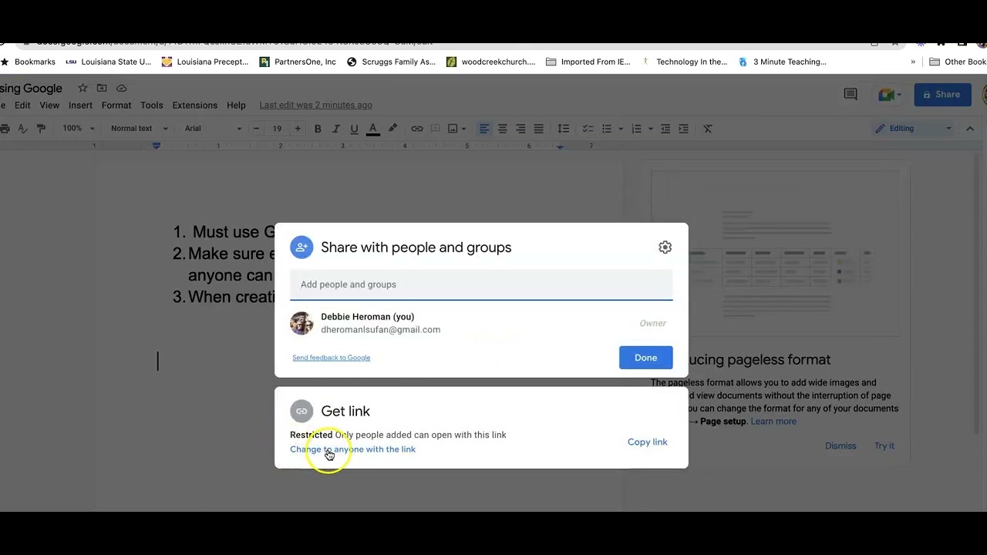The height and width of the screenshot is (555, 987).
Task: Open the highlight color picker
Action: (x=392, y=129)
